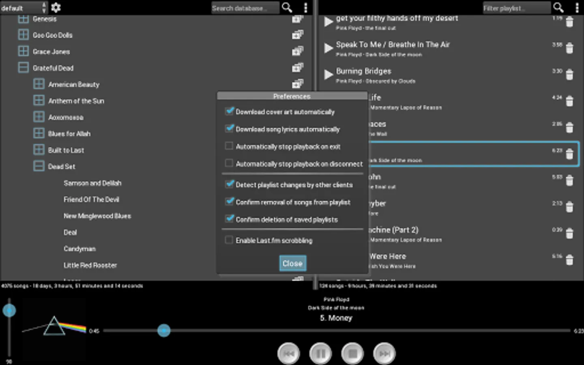Expand the Built to Last album
This screenshot has height=365, width=584.
(x=39, y=150)
